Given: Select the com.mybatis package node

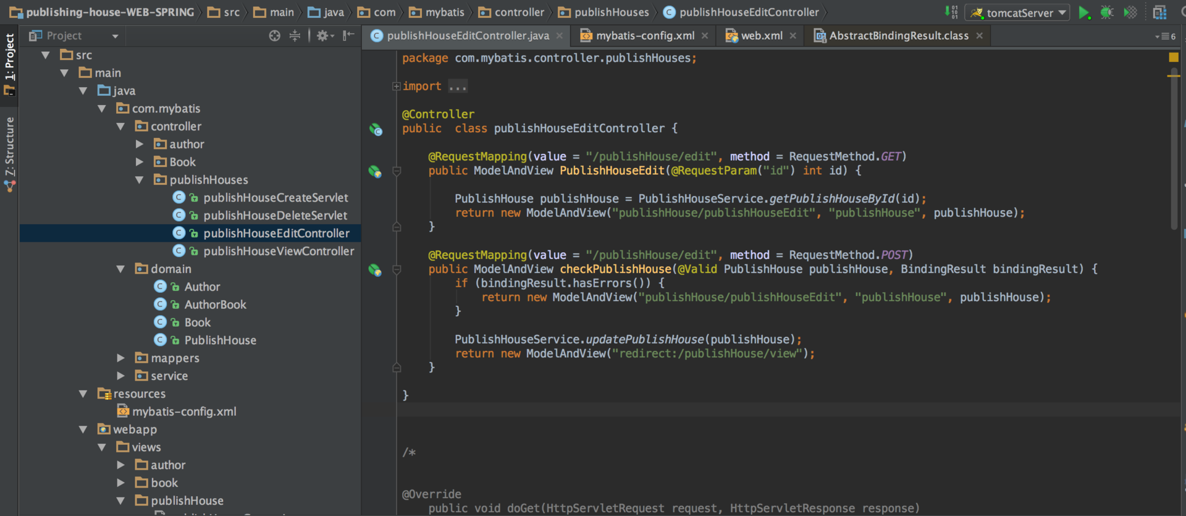Looking at the screenshot, I should click(x=166, y=109).
